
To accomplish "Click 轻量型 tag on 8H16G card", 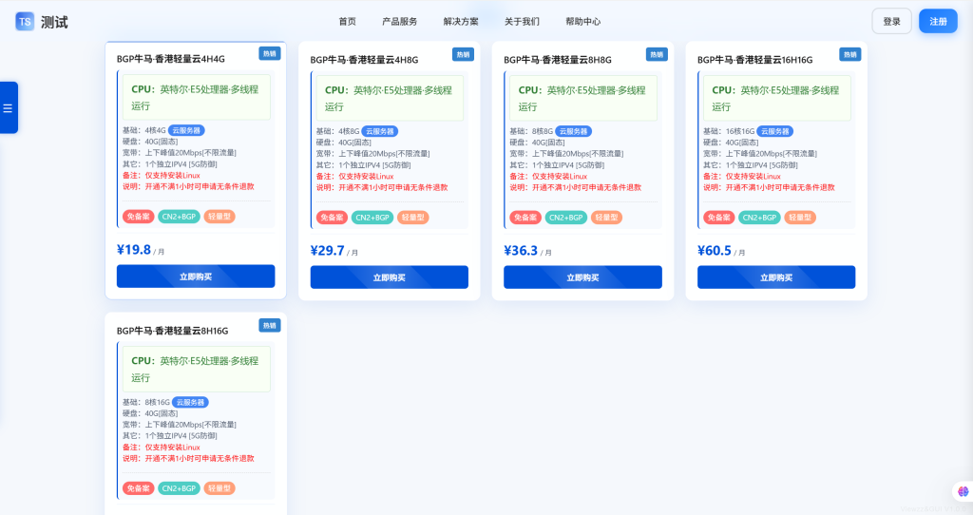I will [219, 488].
